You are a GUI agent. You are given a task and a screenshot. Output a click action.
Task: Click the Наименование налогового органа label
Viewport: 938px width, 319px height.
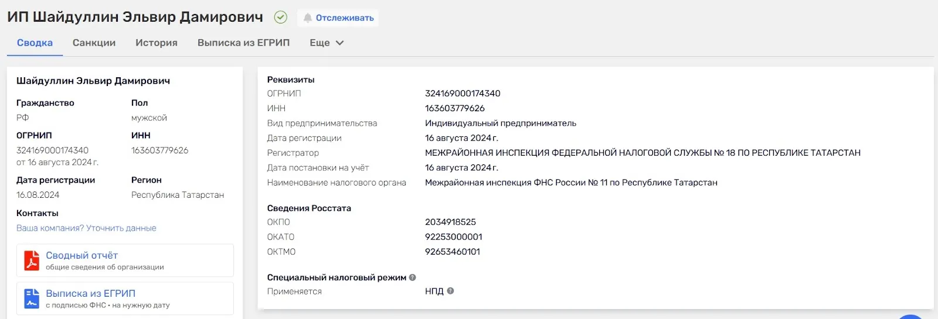pos(337,183)
